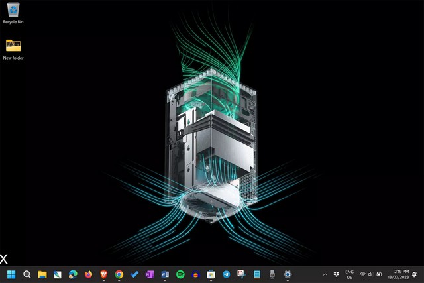Image resolution: width=424 pixels, height=283 pixels.
Task: Open Dropbox in the system tray
Action: [x=336, y=274]
